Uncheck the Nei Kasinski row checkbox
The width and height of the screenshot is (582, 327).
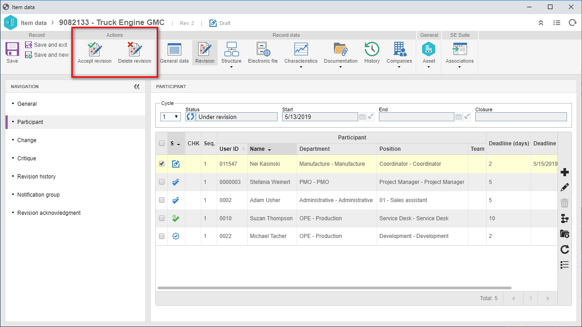coord(162,164)
